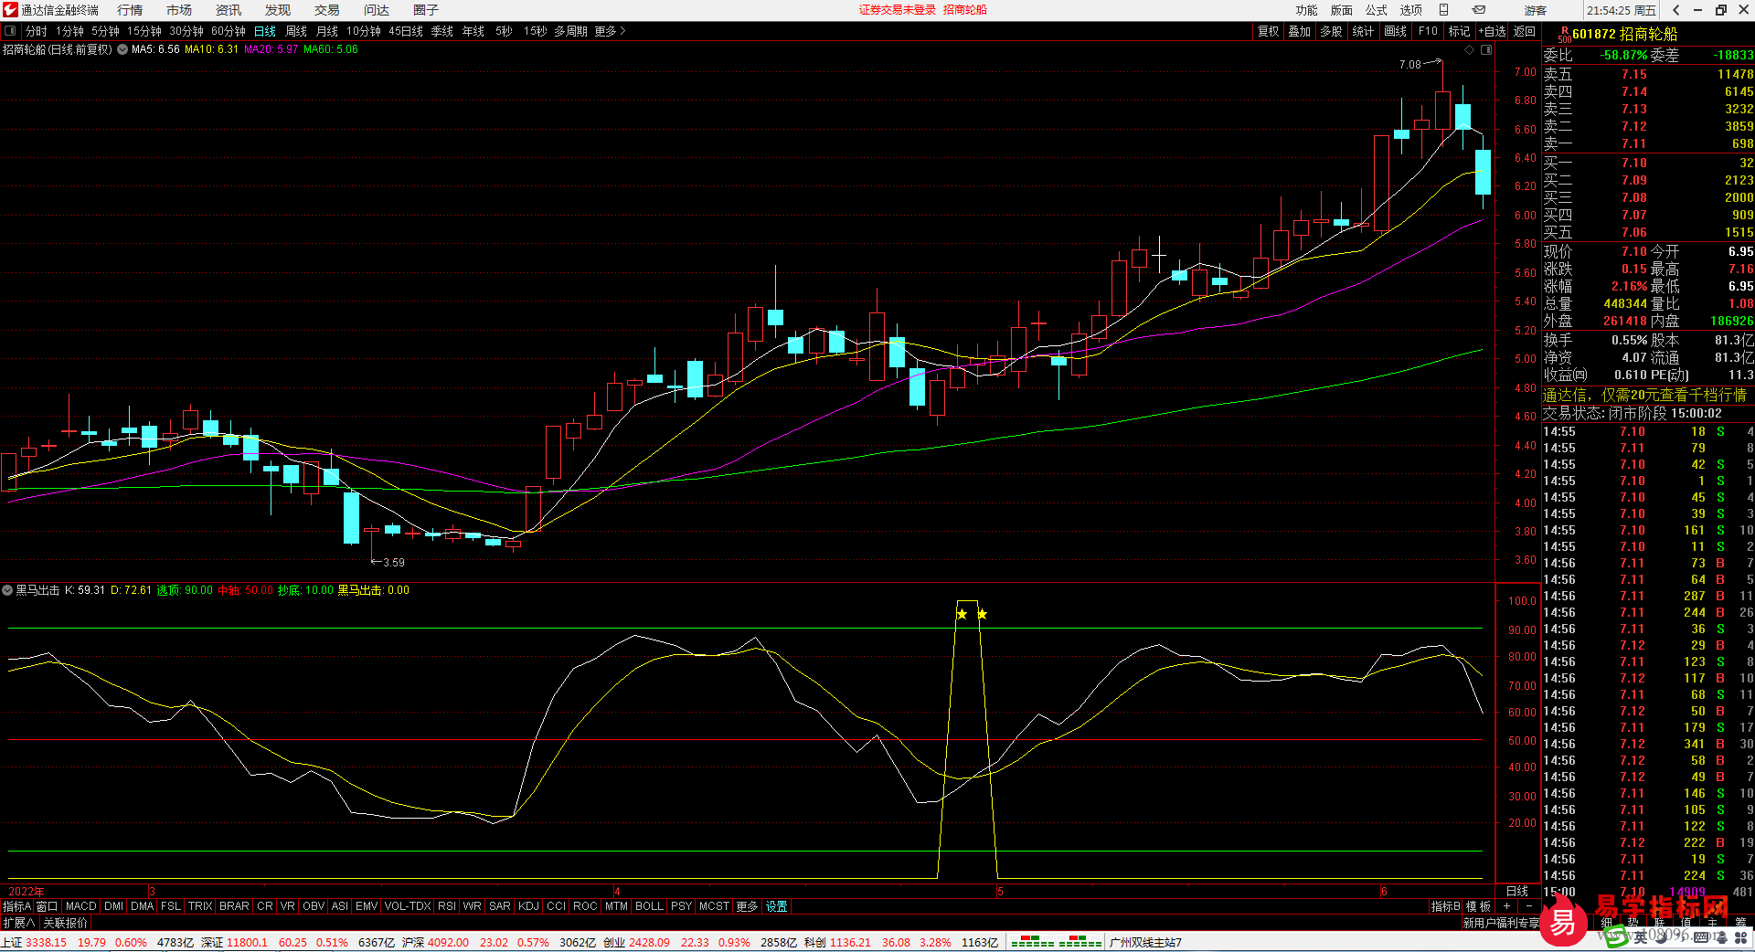Open the 交易 menu
Image resolution: width=1755 pixels, height=952 pixels.
tap(327, 10)
